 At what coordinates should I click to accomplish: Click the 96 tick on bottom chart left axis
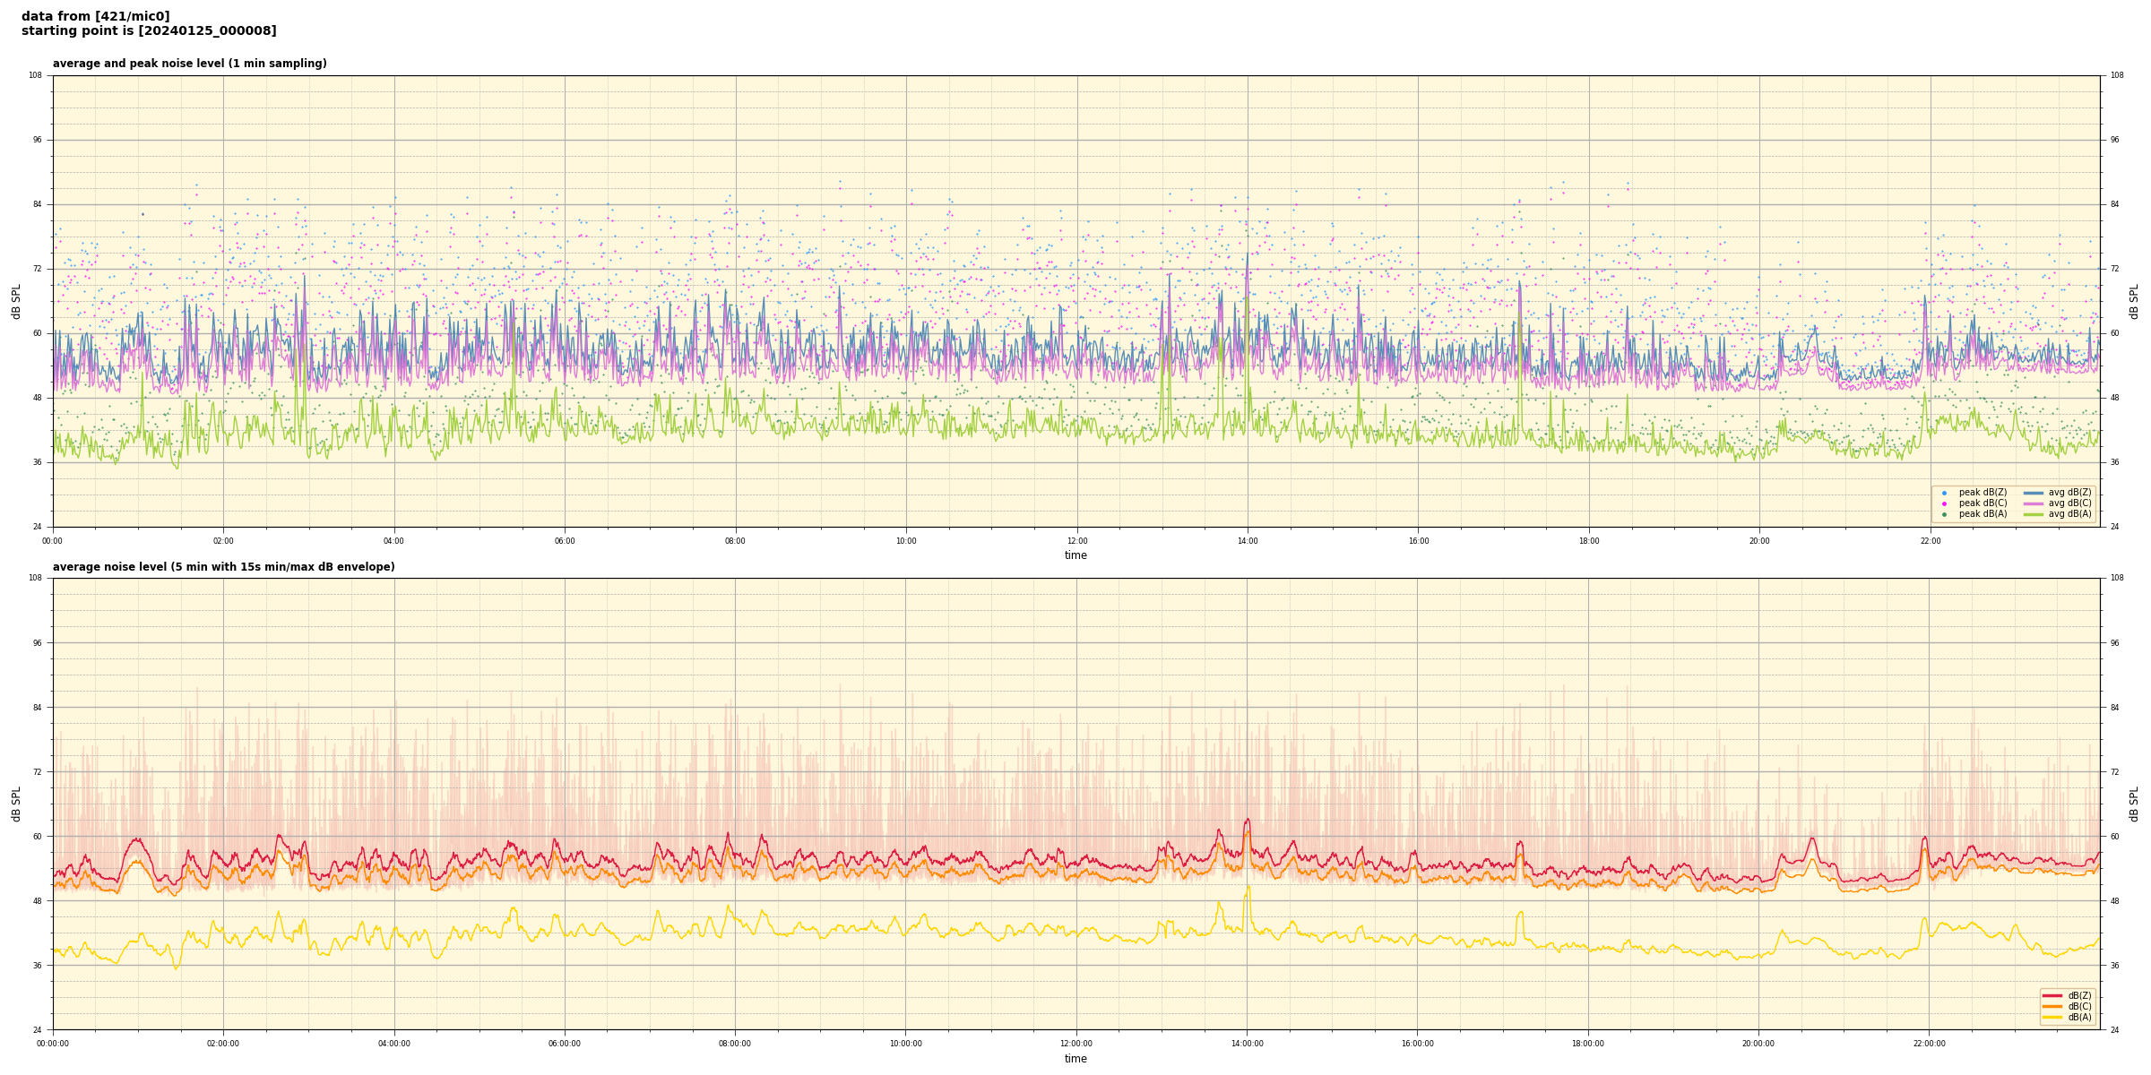coord(36,642)
